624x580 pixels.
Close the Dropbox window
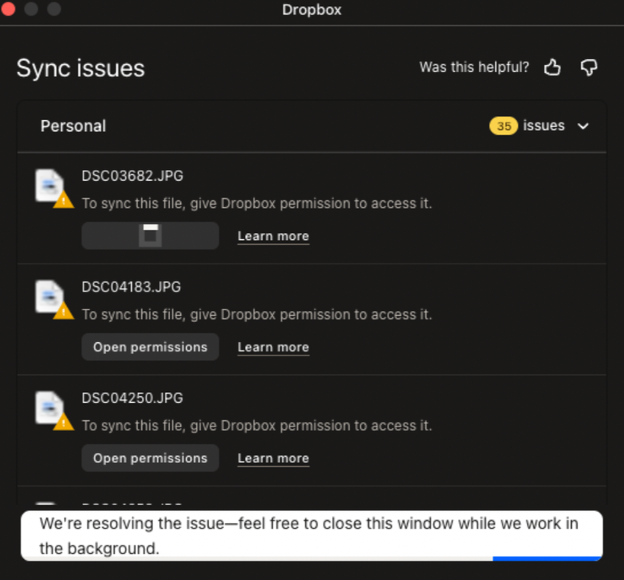(x=9, y=9)
